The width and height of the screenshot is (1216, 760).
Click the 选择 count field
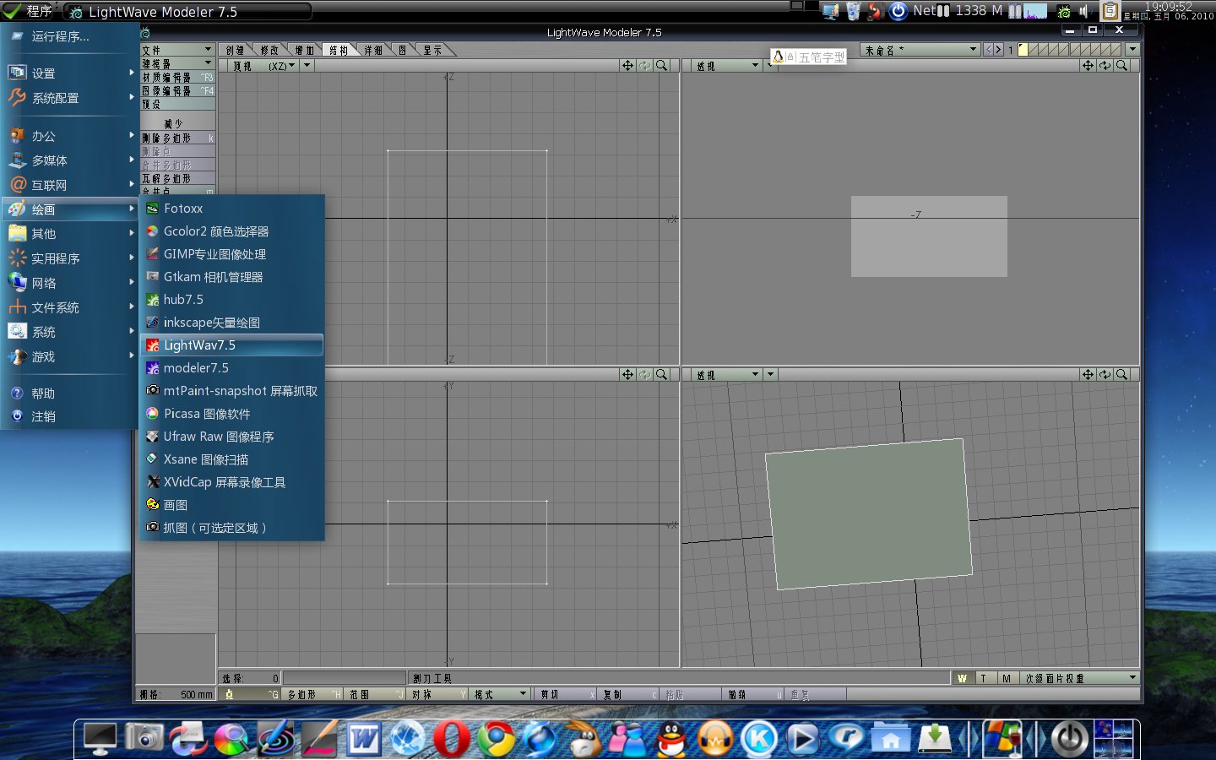250,678
